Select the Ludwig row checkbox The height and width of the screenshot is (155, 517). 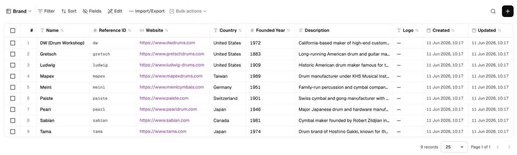click(13, 65)
